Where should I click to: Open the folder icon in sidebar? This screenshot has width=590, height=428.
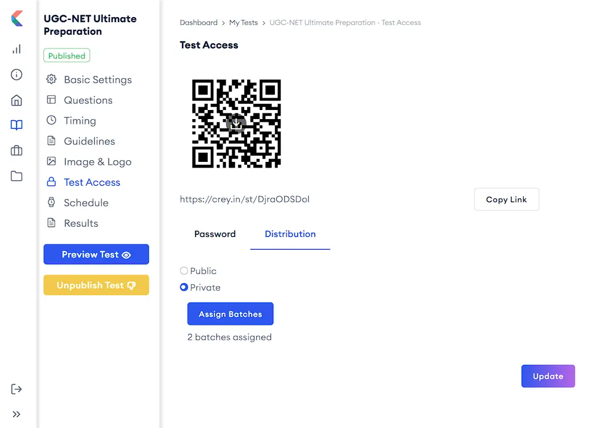pyautogui.click(x=17, y=176)
